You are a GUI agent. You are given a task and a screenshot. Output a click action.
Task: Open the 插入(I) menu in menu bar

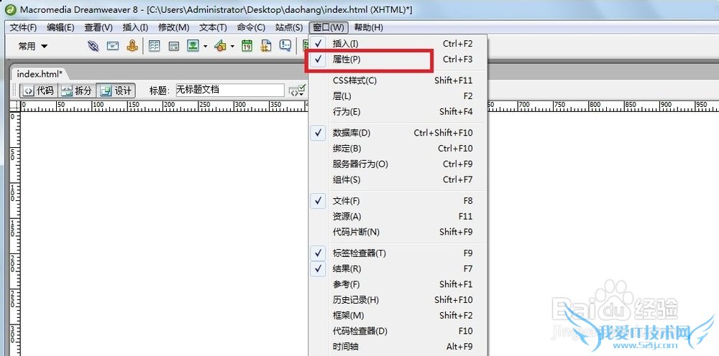pyautogui.click(x=135, y=27)
